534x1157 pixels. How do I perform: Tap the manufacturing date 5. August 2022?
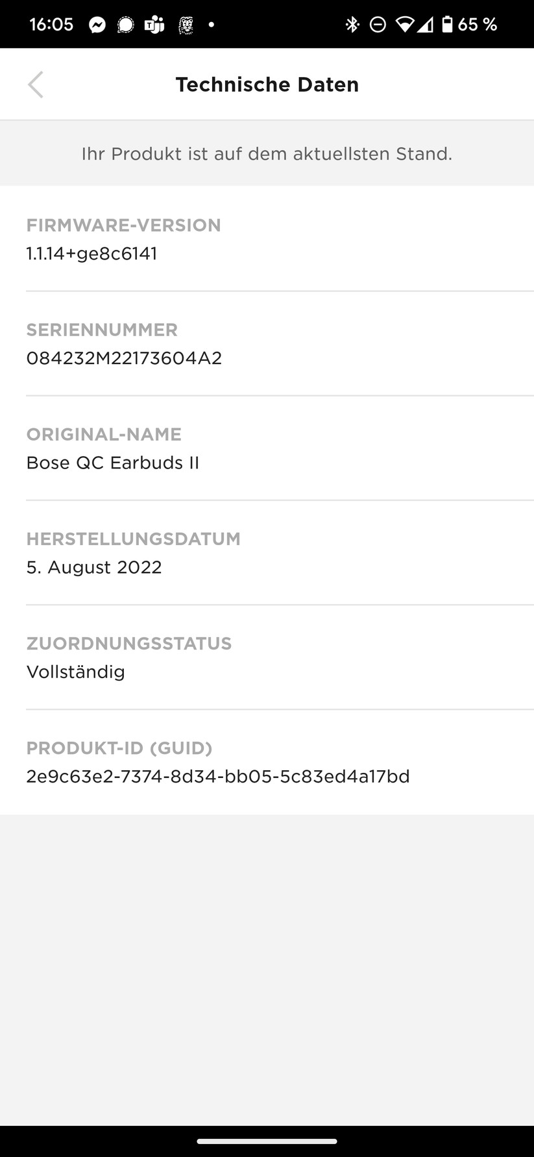point(94,567)
